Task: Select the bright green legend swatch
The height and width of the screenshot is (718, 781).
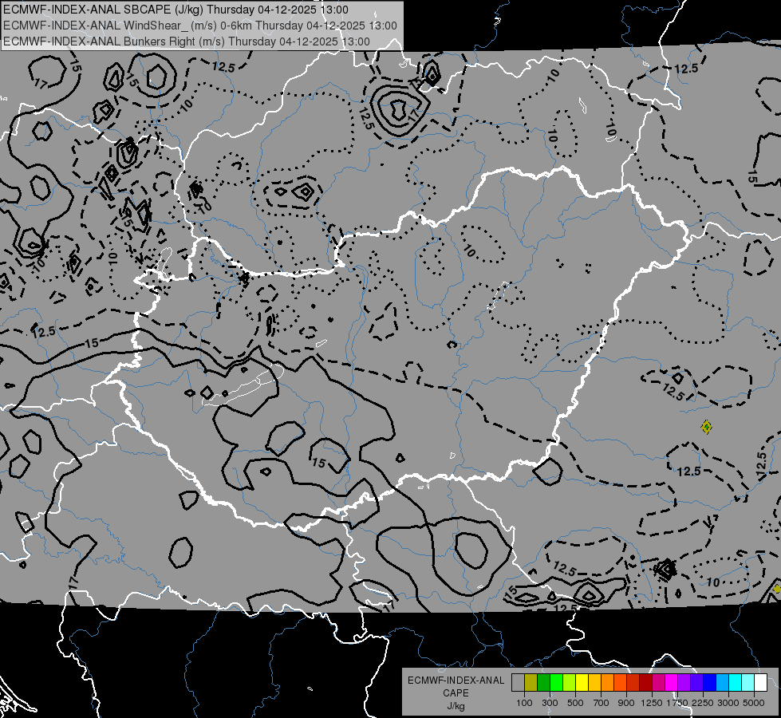Action: coord(556,683)
